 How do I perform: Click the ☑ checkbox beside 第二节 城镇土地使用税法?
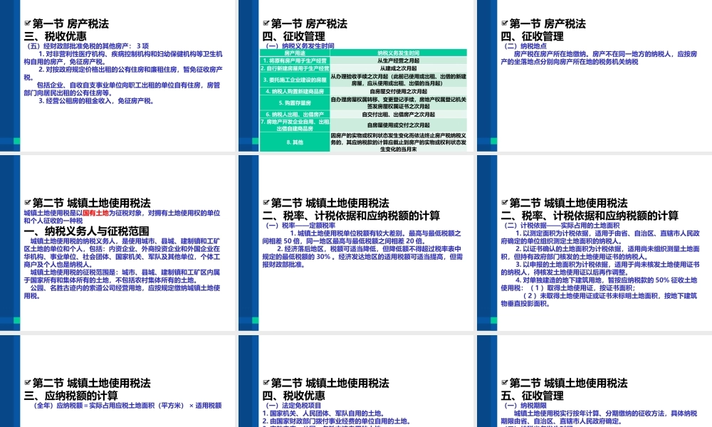pyautogui.click(x=27, y=203)
